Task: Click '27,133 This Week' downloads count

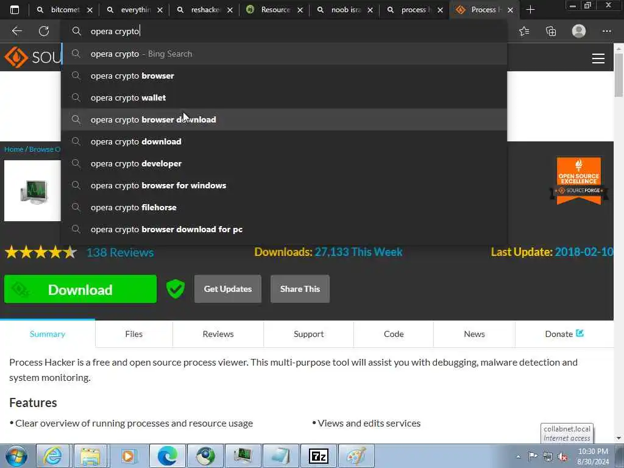Action: pyautogui.click(x=358, y=252)
